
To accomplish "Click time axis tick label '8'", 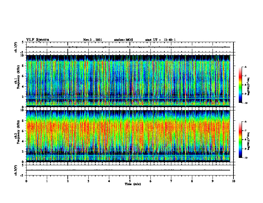I will 192,181.
